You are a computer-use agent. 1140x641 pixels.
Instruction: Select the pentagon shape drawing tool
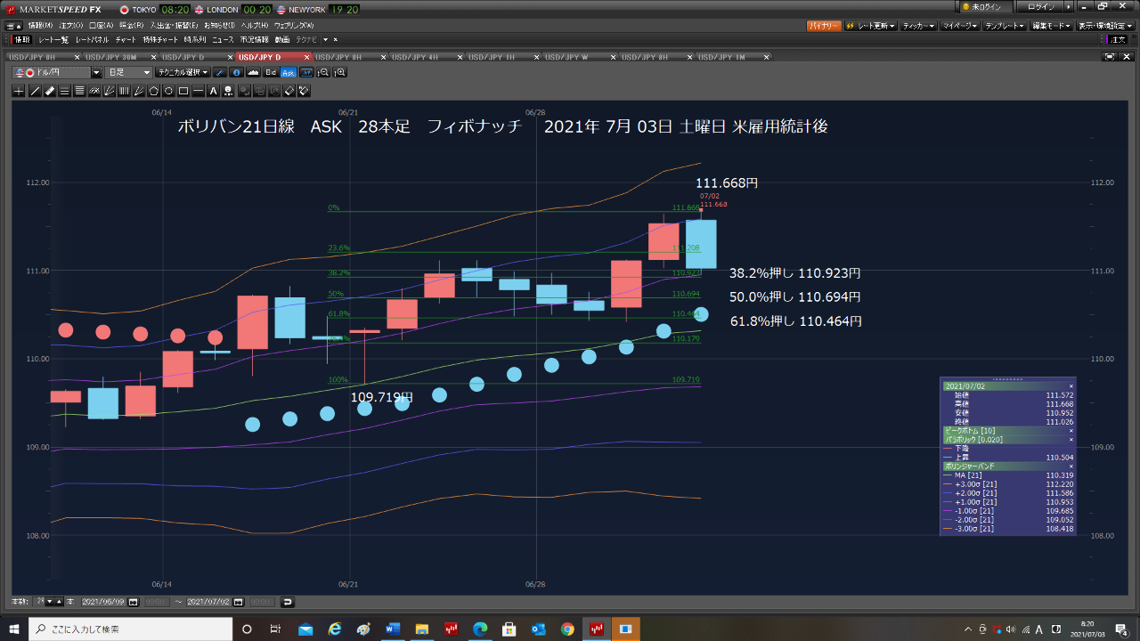point(154,91)
